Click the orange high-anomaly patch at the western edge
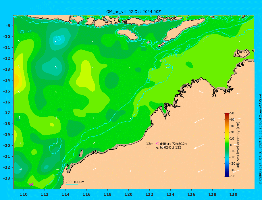 point(16,81)
